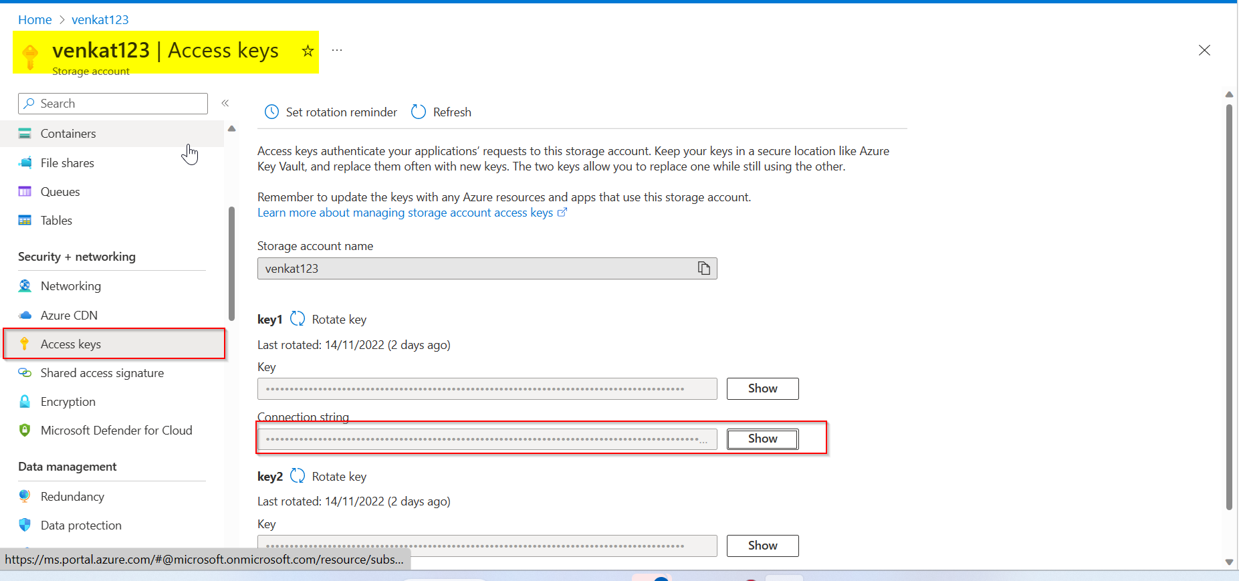
Task: Click the sidebar Search field
Action: coord(113,104)
